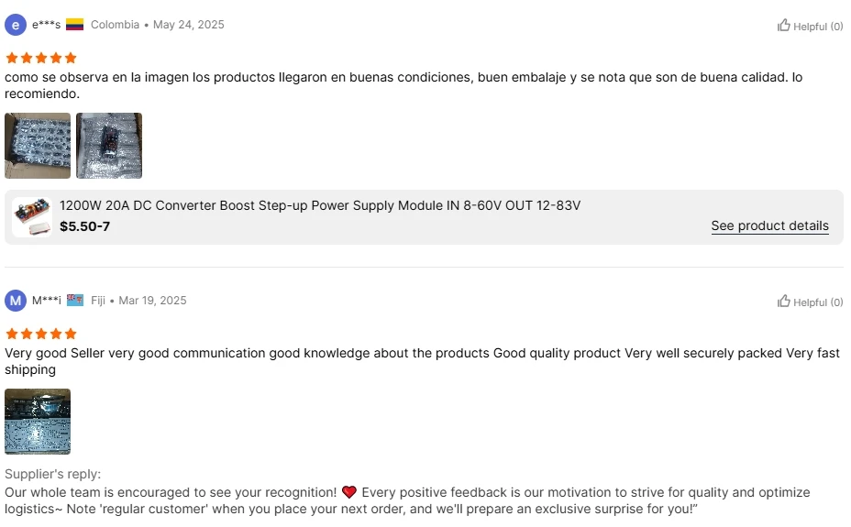Click the $5.50-7 product price
Image resolution: width=851 pixels, height=527 pixels.
[x=84, y=226]
